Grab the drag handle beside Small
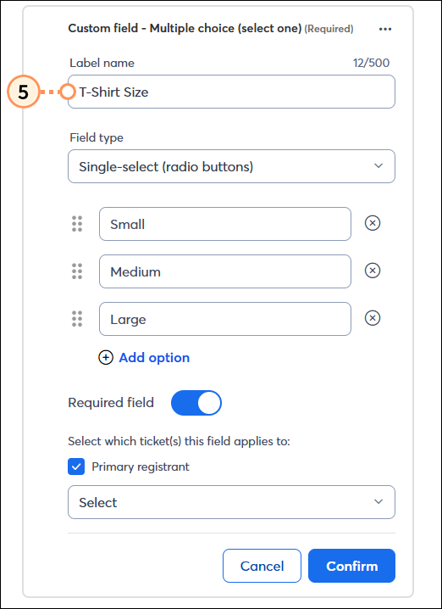 click(x=77, y=224)
